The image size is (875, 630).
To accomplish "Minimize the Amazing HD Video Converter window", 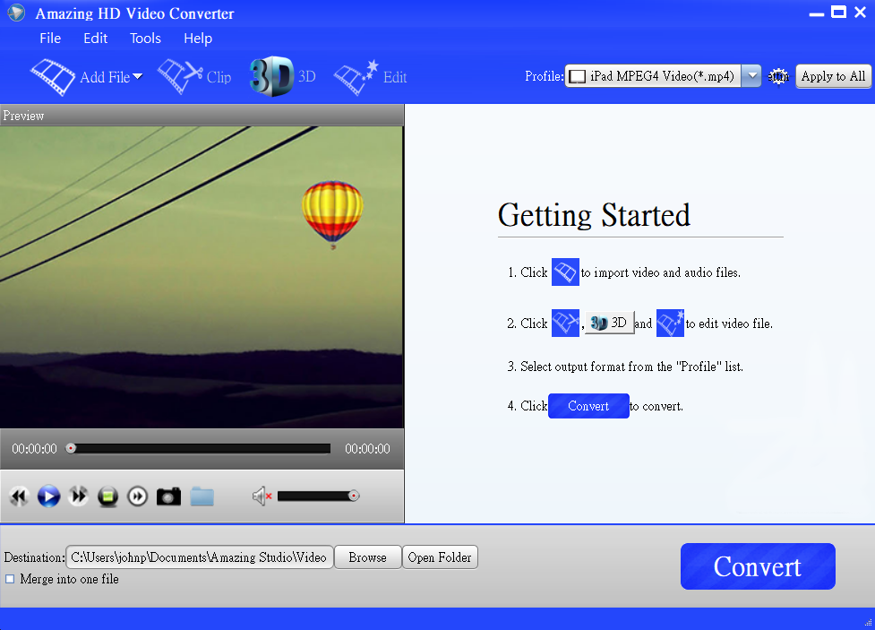I will pos(817,13).
